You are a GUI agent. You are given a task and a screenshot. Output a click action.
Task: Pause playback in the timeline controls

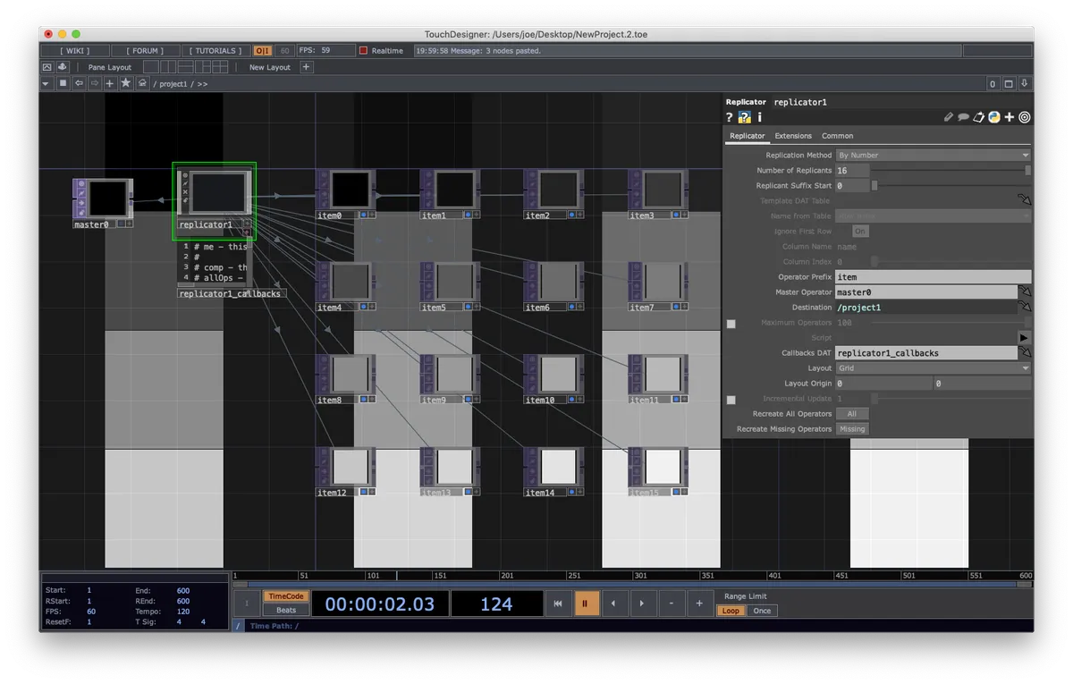[587, 604]
